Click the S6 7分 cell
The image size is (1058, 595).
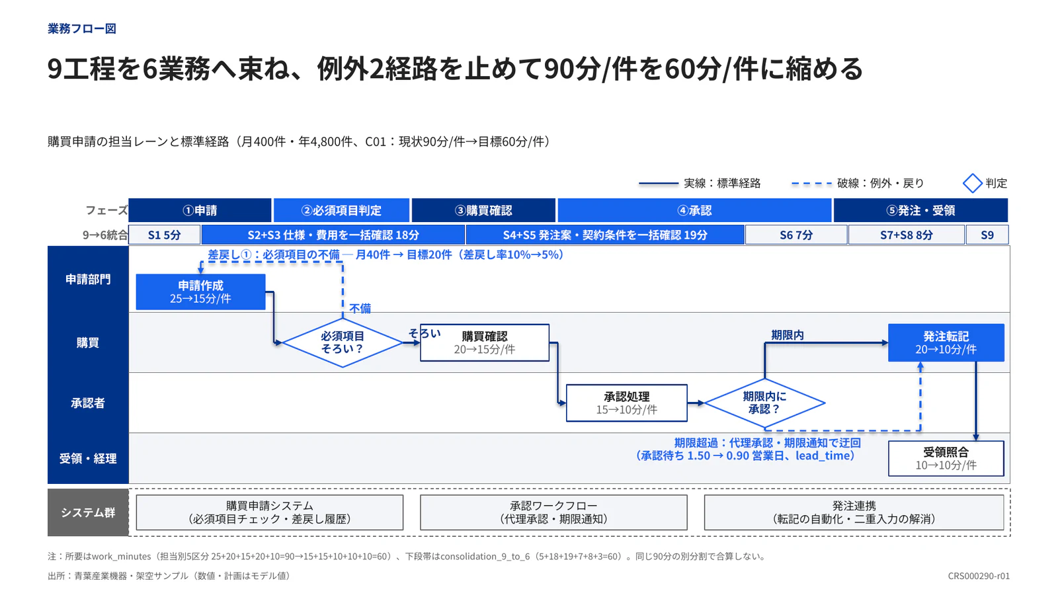pyautogui.click(x=796, y=235)
